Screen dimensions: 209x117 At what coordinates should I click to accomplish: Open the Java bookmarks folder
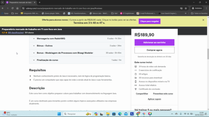tap(15, 13)
